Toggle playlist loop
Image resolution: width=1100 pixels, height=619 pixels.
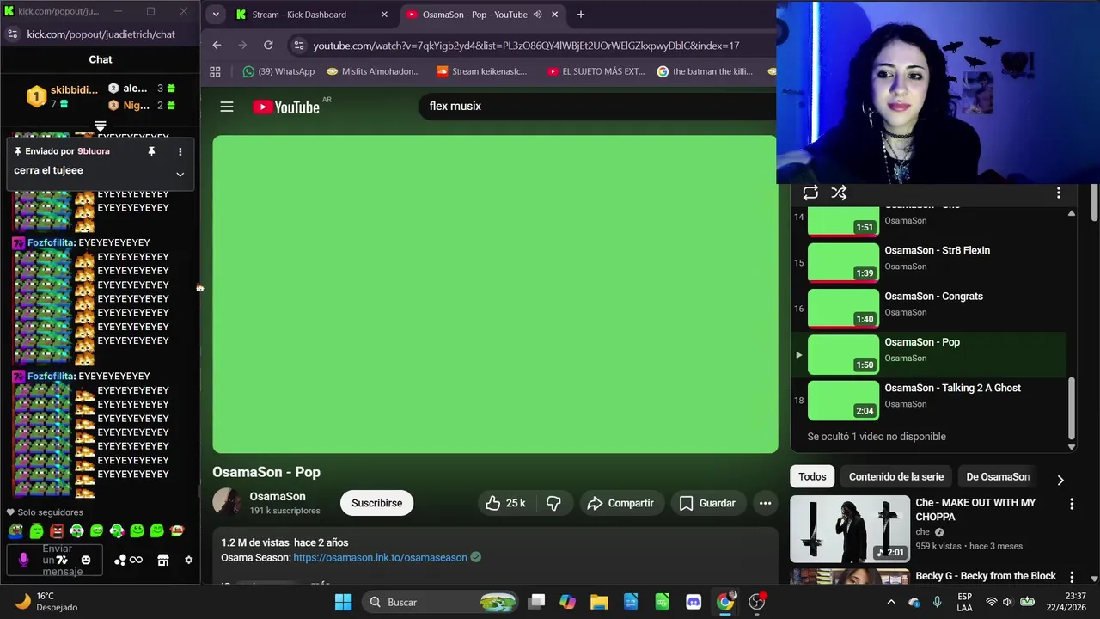coord(810,193)
